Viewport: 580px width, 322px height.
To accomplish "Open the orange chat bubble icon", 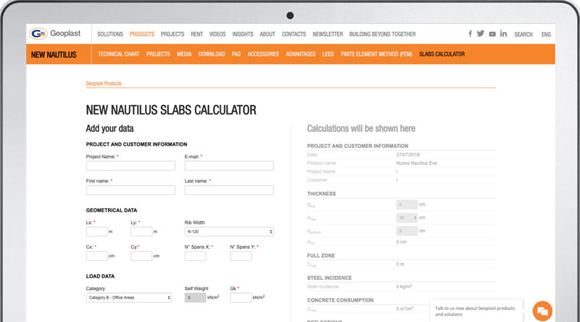I will [542, 311].
